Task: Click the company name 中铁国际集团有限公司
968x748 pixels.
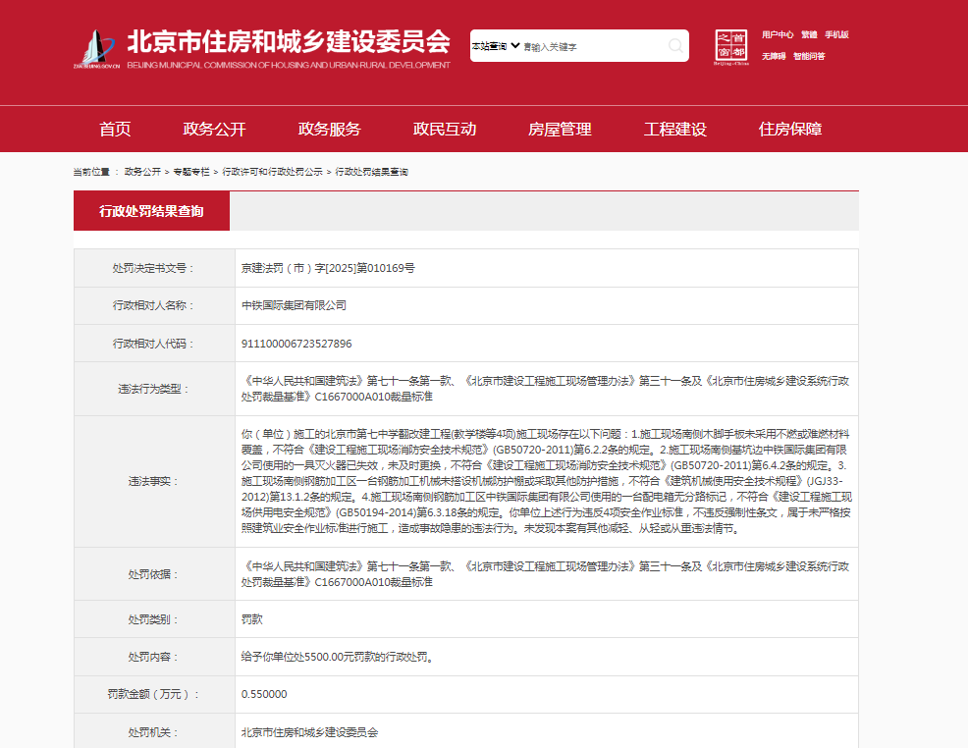Action: (x=294, y=305)
